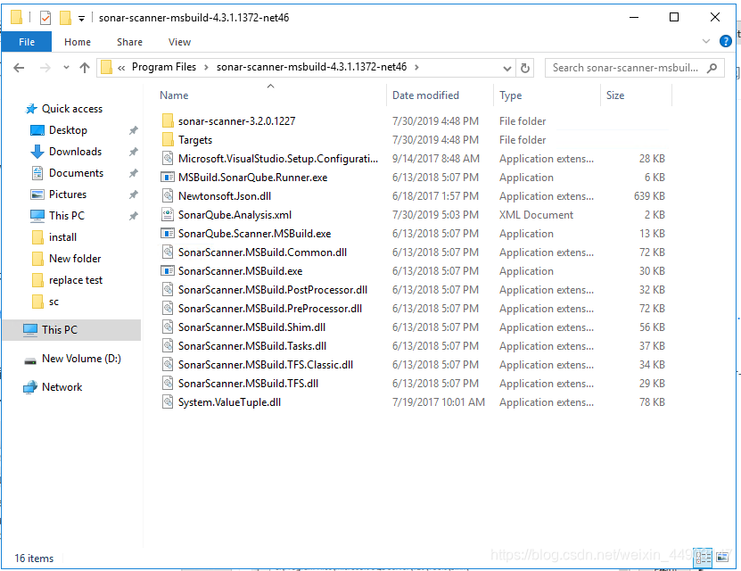Image resolution: width=741 pixels, height=571 pixels.
Task: Select SonarScanner.MSBuild.Tasks.dll file name
Action: pyautogui.click(x=252, y=346)
